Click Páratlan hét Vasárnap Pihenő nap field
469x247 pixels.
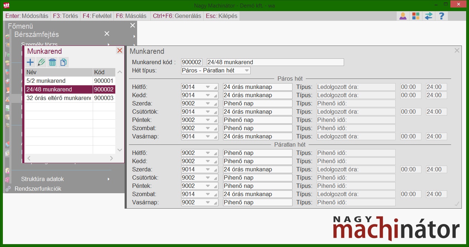click(258, 203)
